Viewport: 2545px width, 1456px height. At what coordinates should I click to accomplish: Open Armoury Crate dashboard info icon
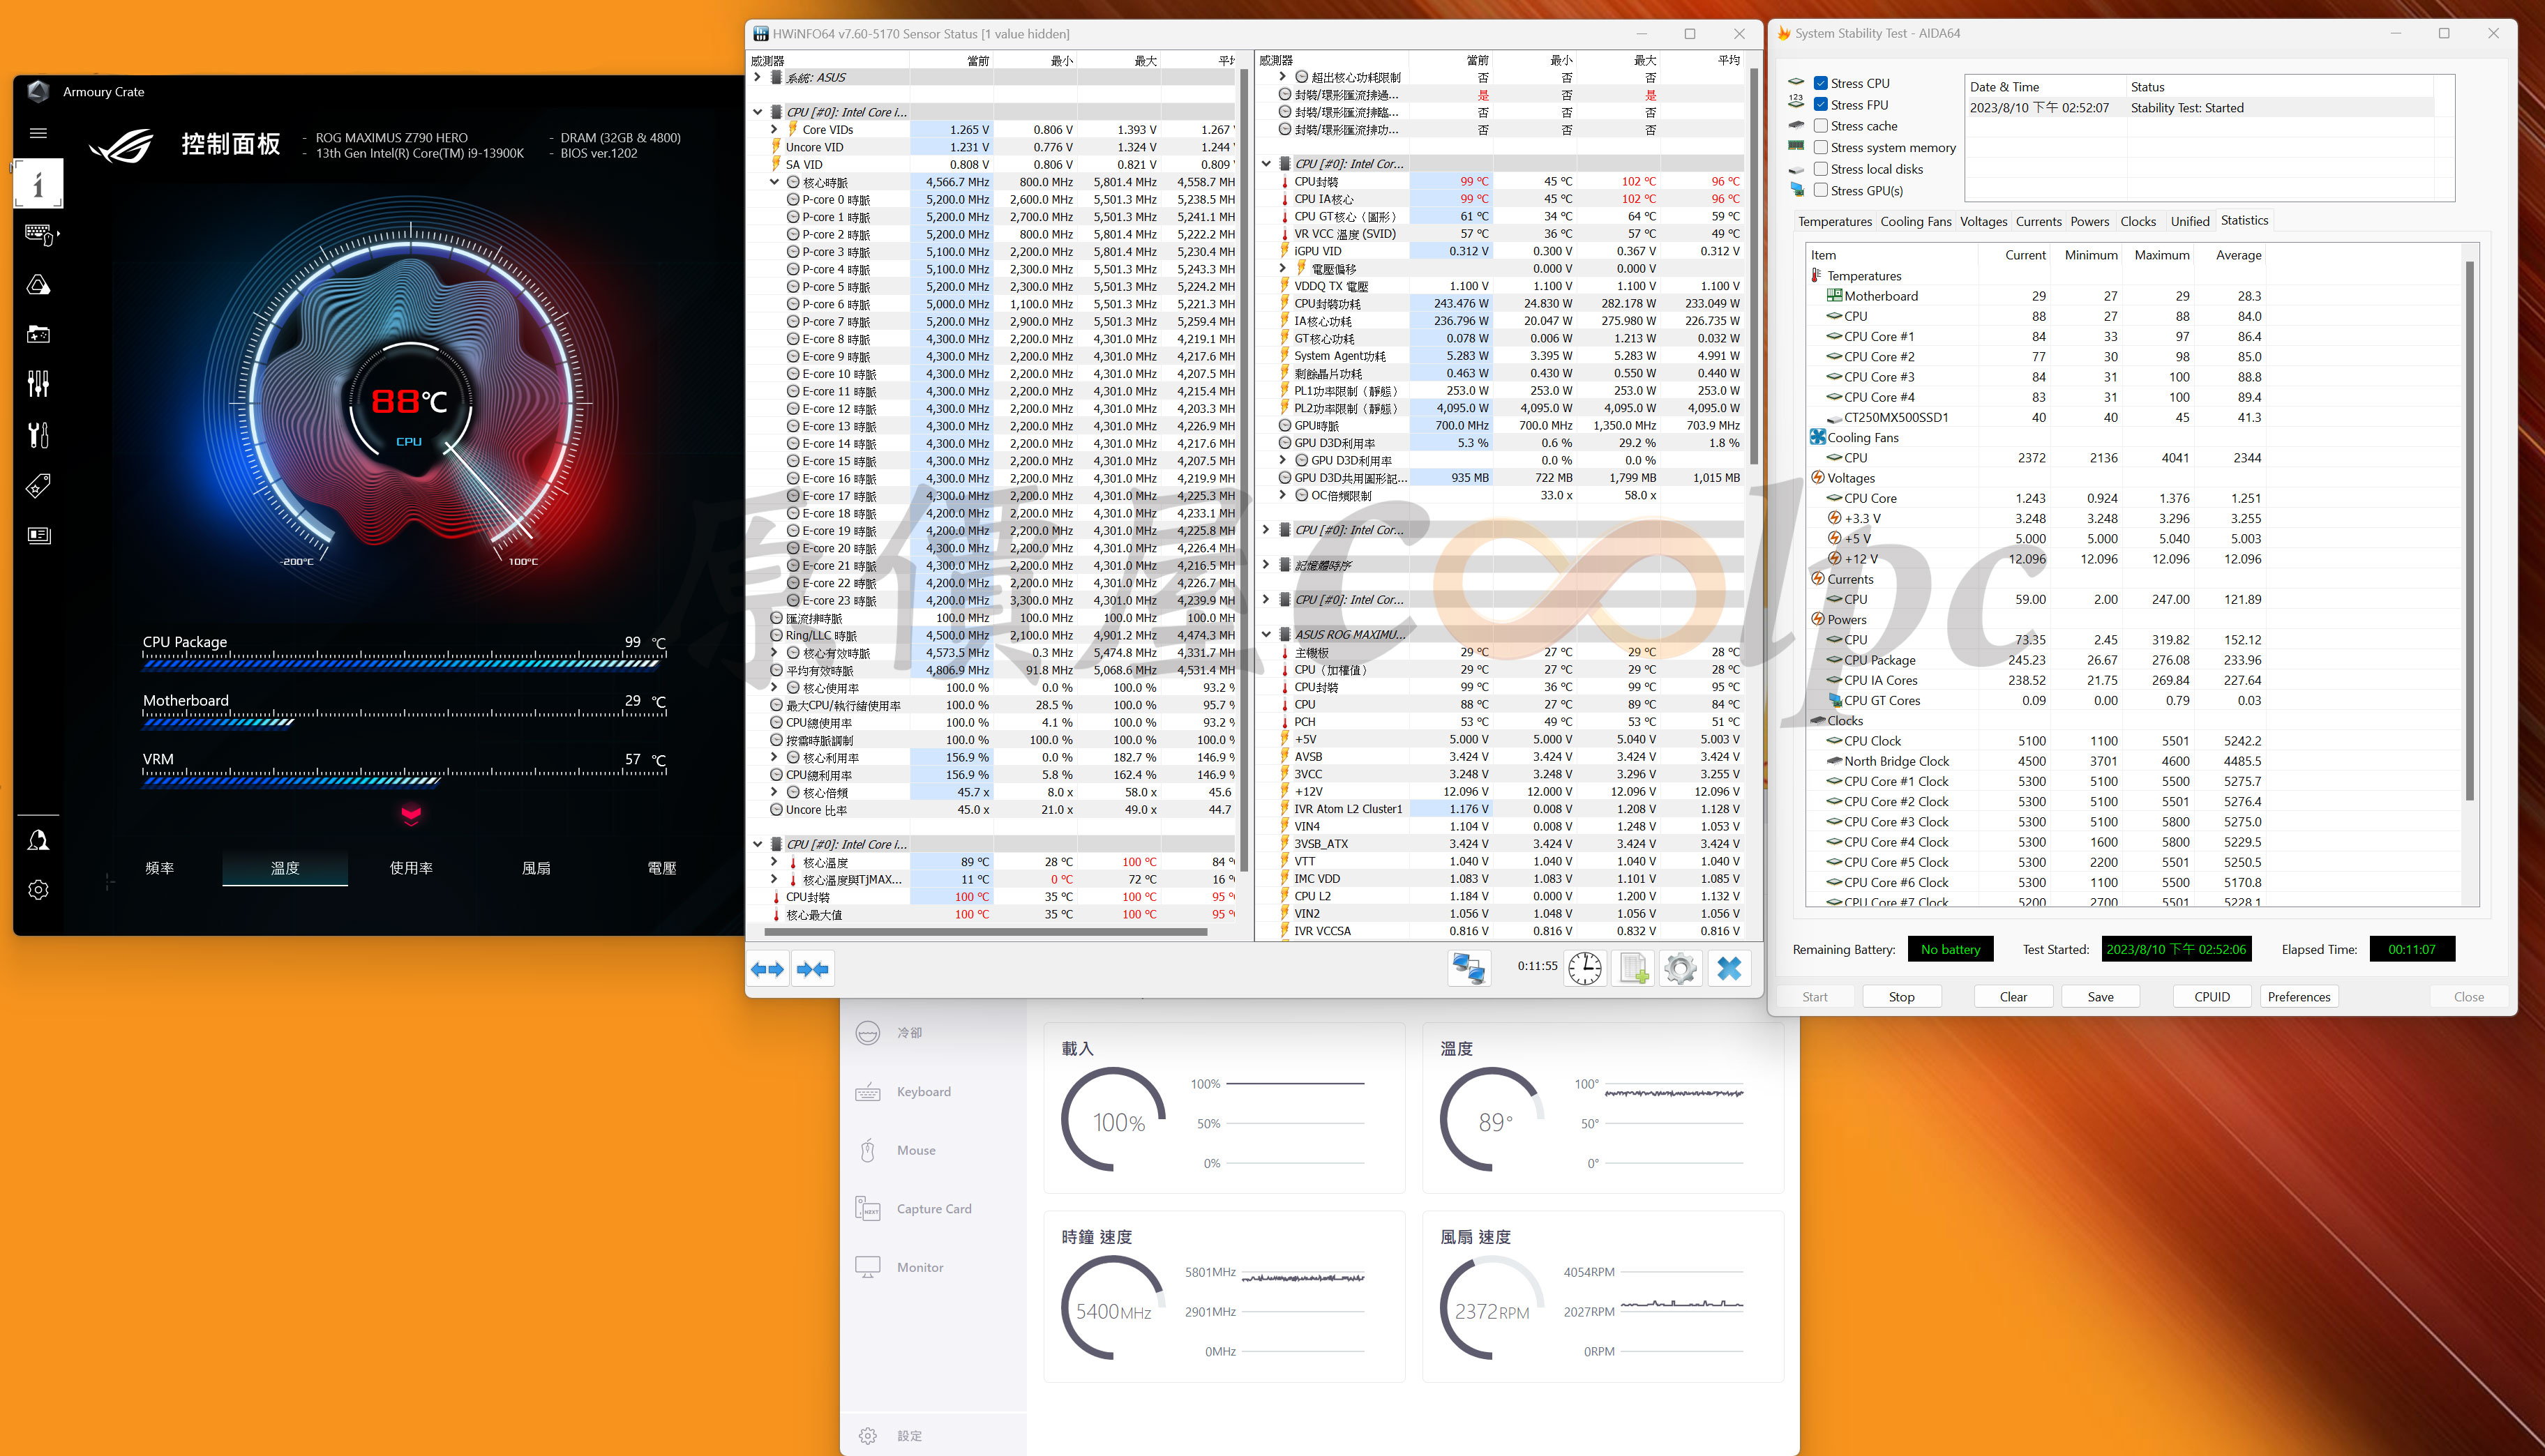click(x=38, y=184)
